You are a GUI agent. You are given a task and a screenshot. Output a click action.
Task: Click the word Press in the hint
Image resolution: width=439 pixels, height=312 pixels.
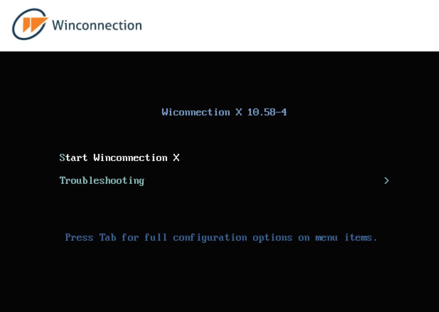(x=79, y=237)
